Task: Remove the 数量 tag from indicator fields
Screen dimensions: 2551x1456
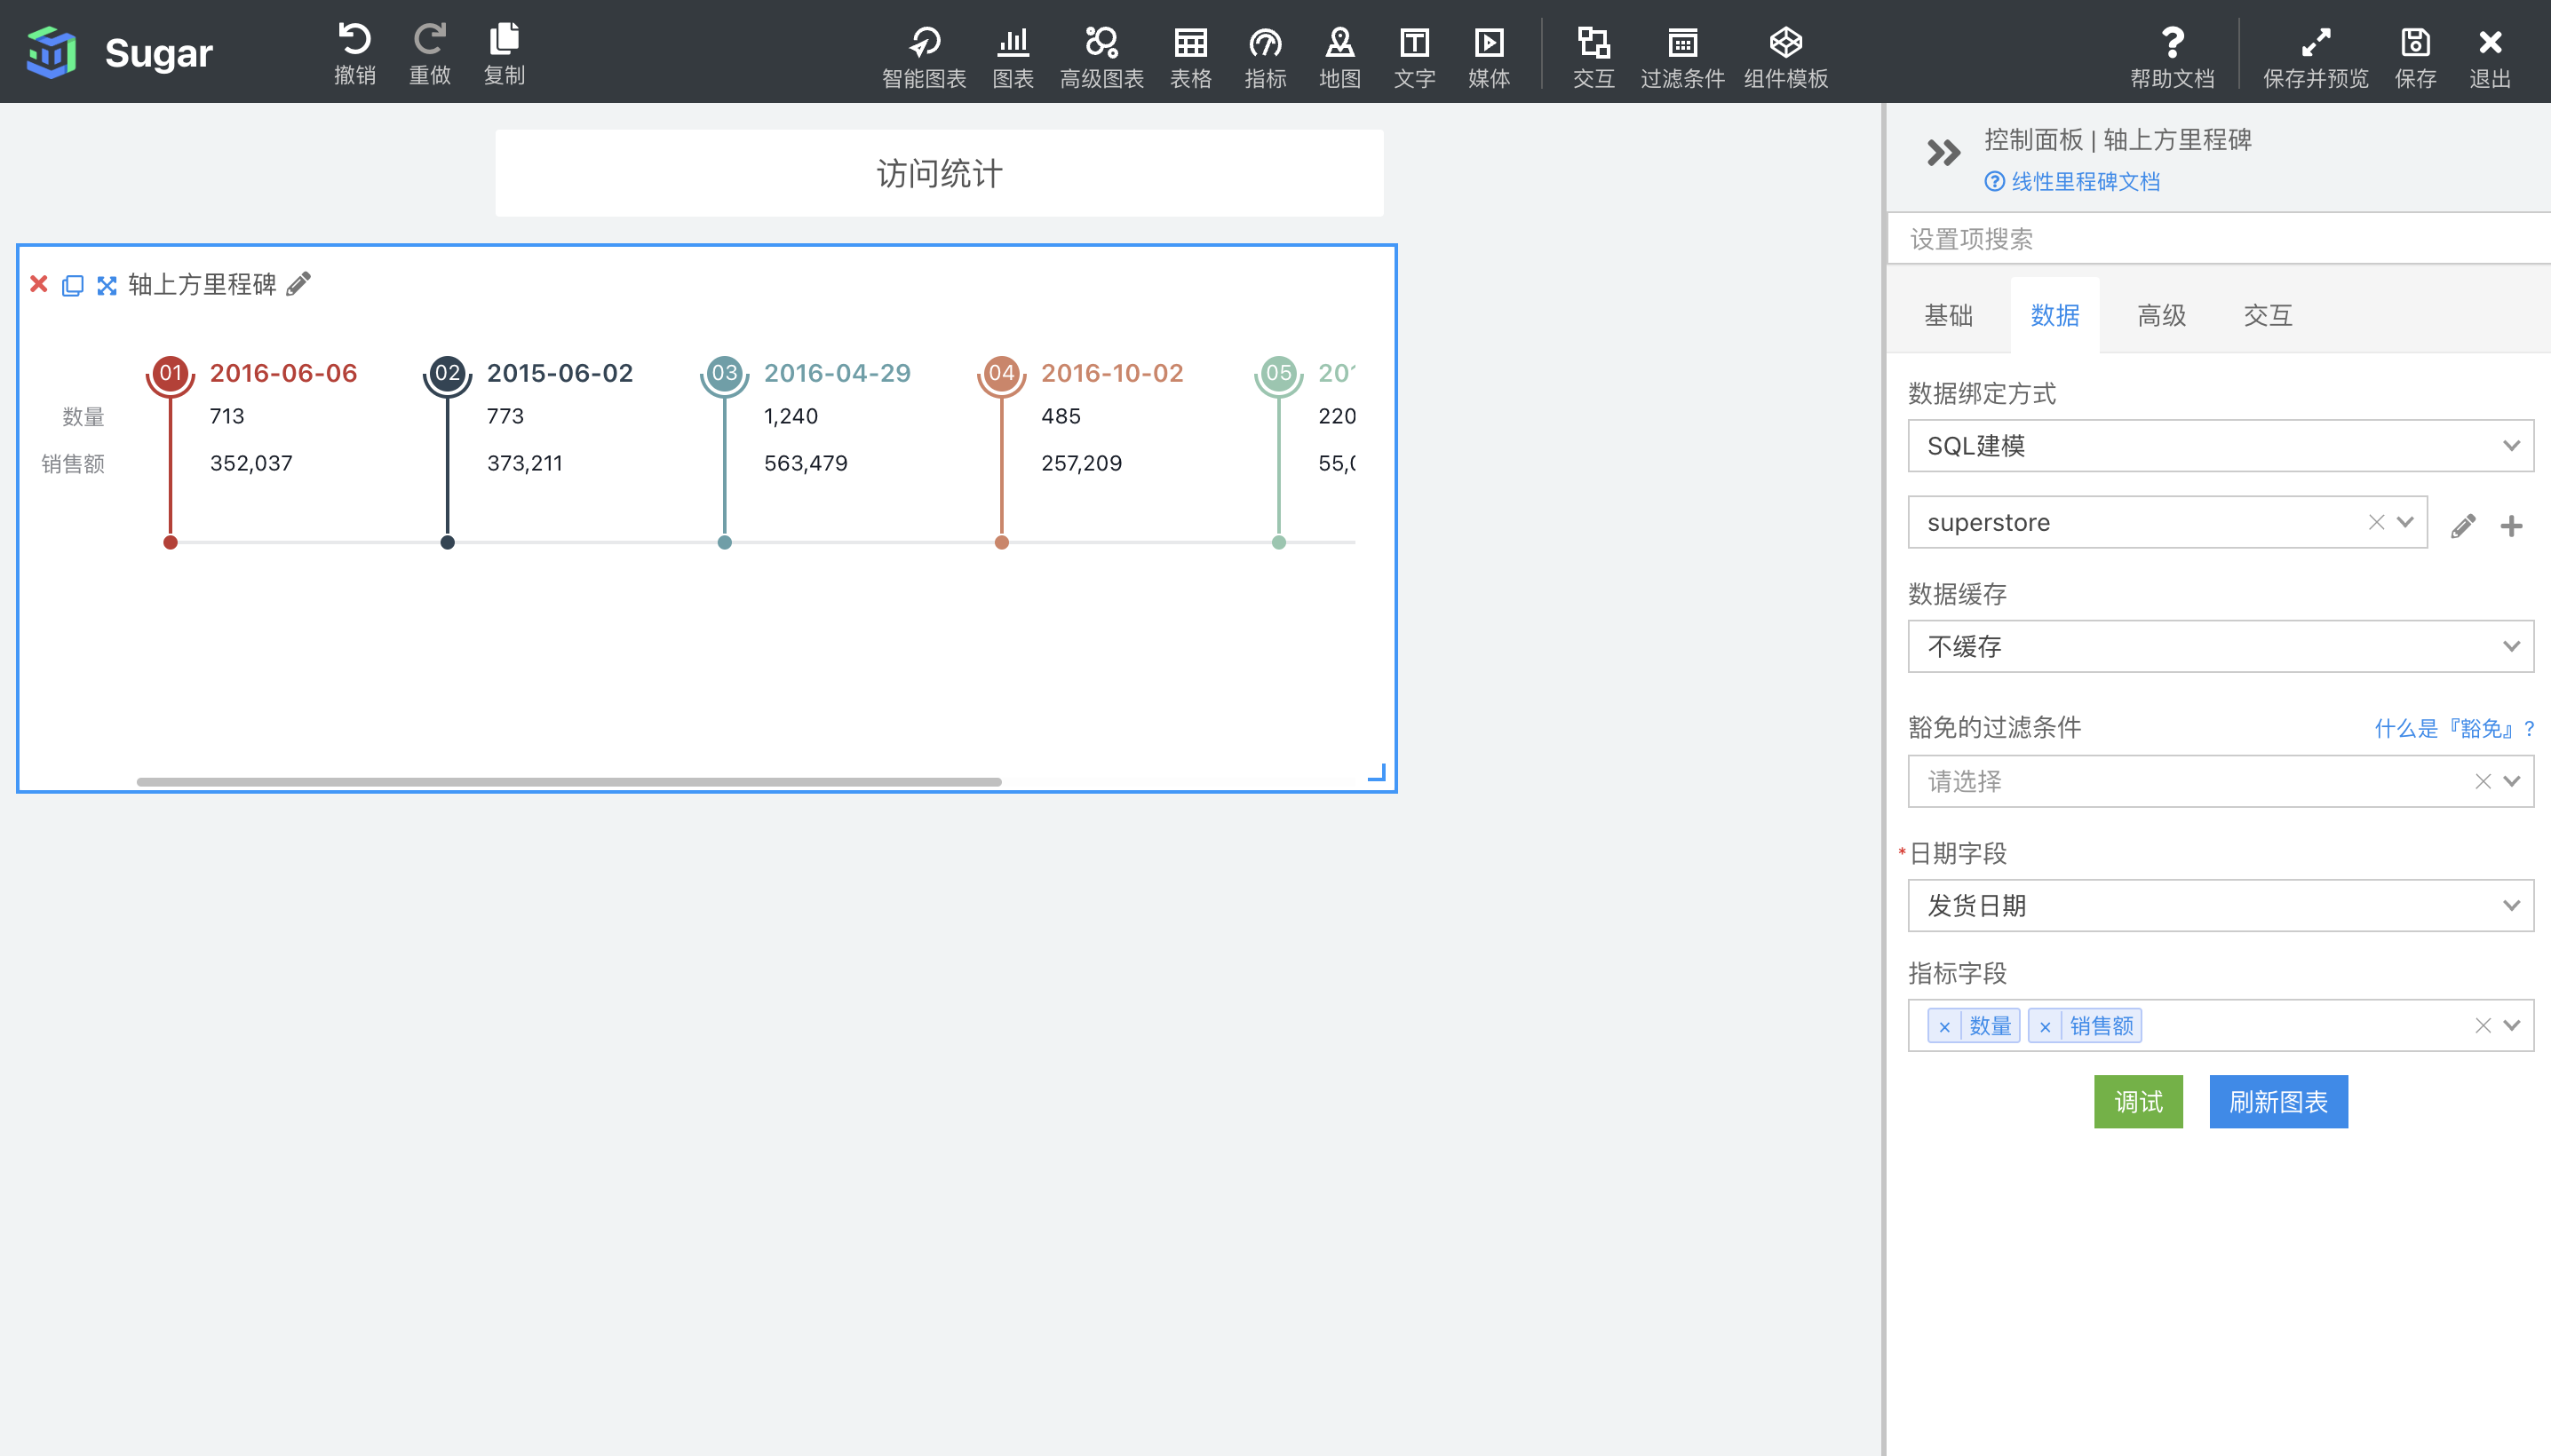Action: (1943, 1026)
